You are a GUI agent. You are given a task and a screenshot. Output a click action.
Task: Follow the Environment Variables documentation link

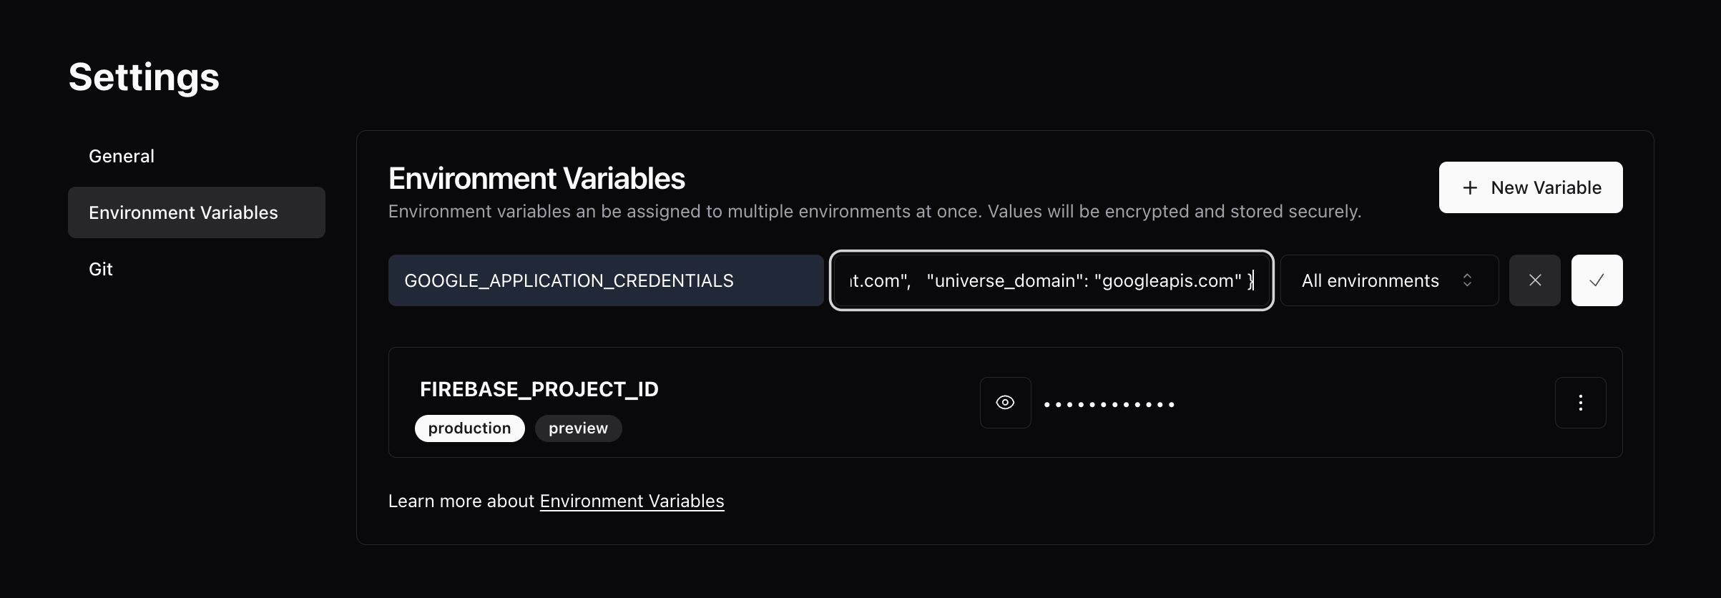632,501
